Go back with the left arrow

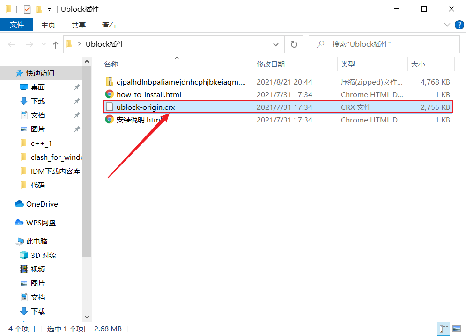pyautogui.click(x=12, y=44)
